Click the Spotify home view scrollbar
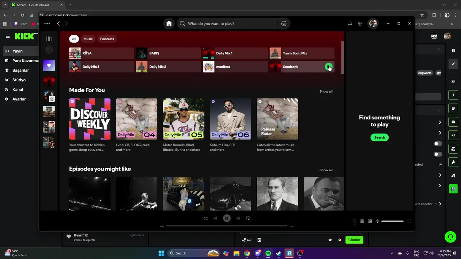The width and height of the screenshot is (461, 259). pos(343,58)
